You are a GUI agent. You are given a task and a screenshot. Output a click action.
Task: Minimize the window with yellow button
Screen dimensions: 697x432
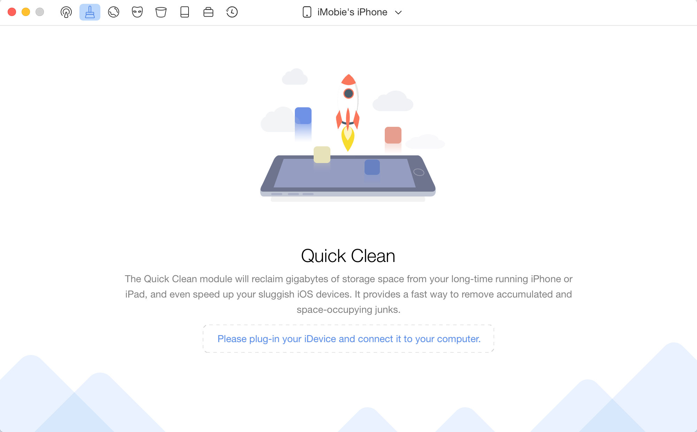click(26, 12)
